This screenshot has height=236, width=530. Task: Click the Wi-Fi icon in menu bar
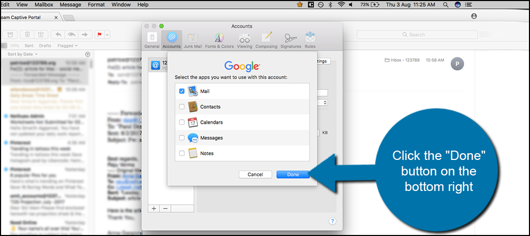pyautogui.click(x=342, y=5)
